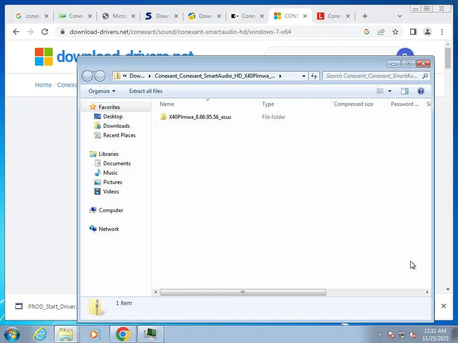Share this page via Chrome's share icon
Viewport: 458px width, 343px height.
(381, 32)
